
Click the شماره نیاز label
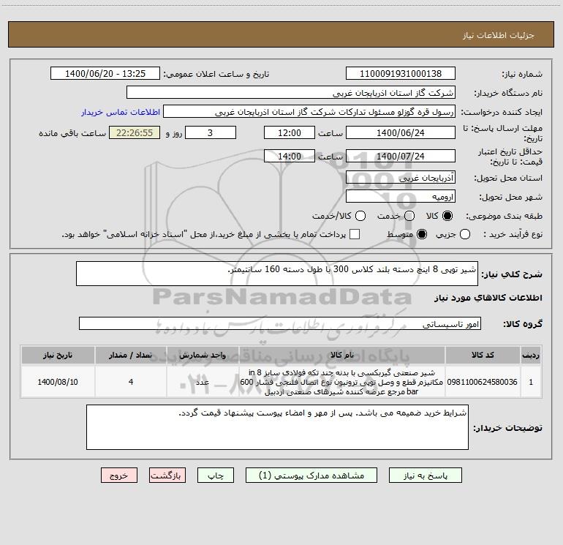pos(522,74)
